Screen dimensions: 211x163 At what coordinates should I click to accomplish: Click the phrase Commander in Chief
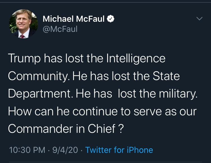(62, 129)
